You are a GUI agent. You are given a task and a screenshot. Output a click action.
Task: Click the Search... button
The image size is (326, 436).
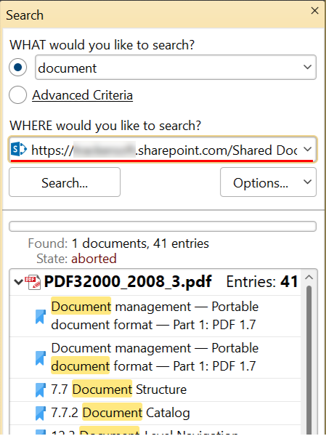pos(65,182)
